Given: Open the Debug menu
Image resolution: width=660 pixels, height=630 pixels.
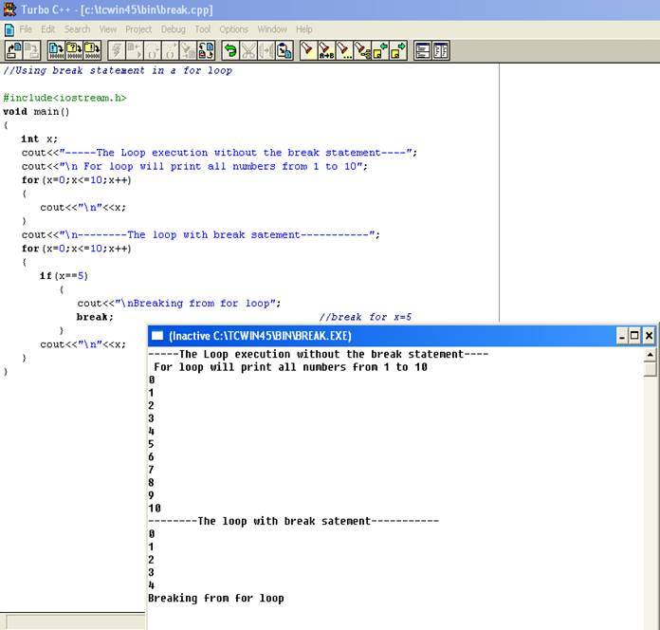Looking at the screenshot, I should (173, 29).
